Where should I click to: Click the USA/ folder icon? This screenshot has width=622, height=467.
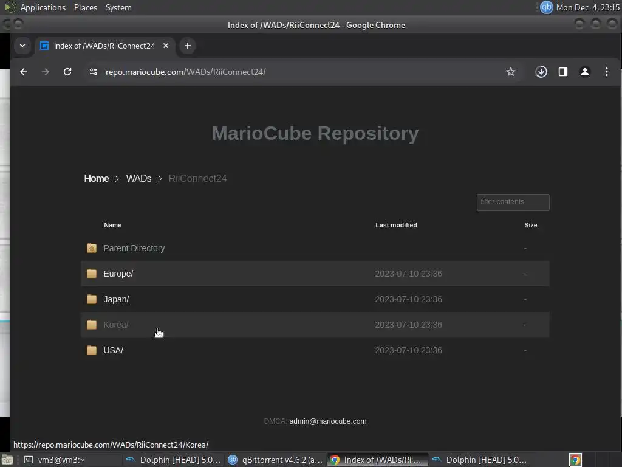coord(92,350)
